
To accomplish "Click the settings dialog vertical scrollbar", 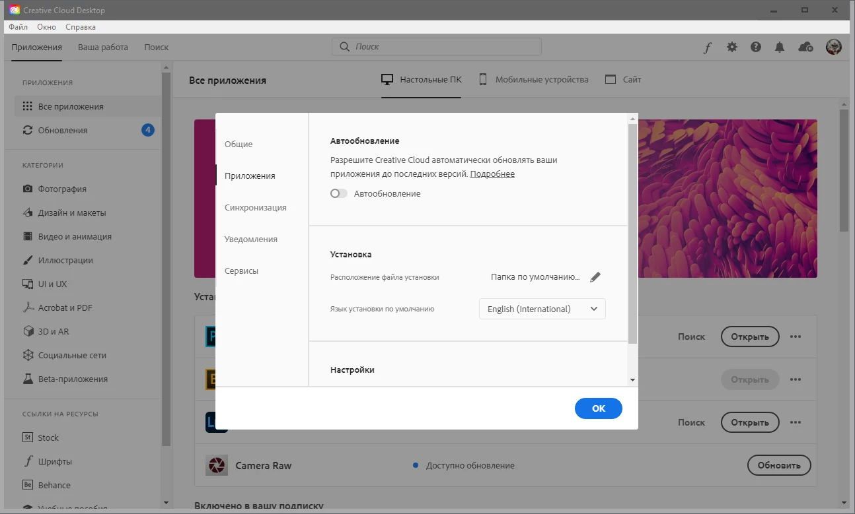I will 632,234.
